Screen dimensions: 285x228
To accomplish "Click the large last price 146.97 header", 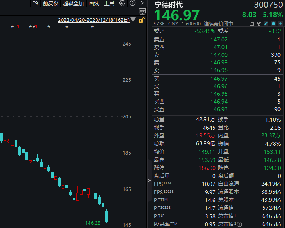I will tap(177, 15).
